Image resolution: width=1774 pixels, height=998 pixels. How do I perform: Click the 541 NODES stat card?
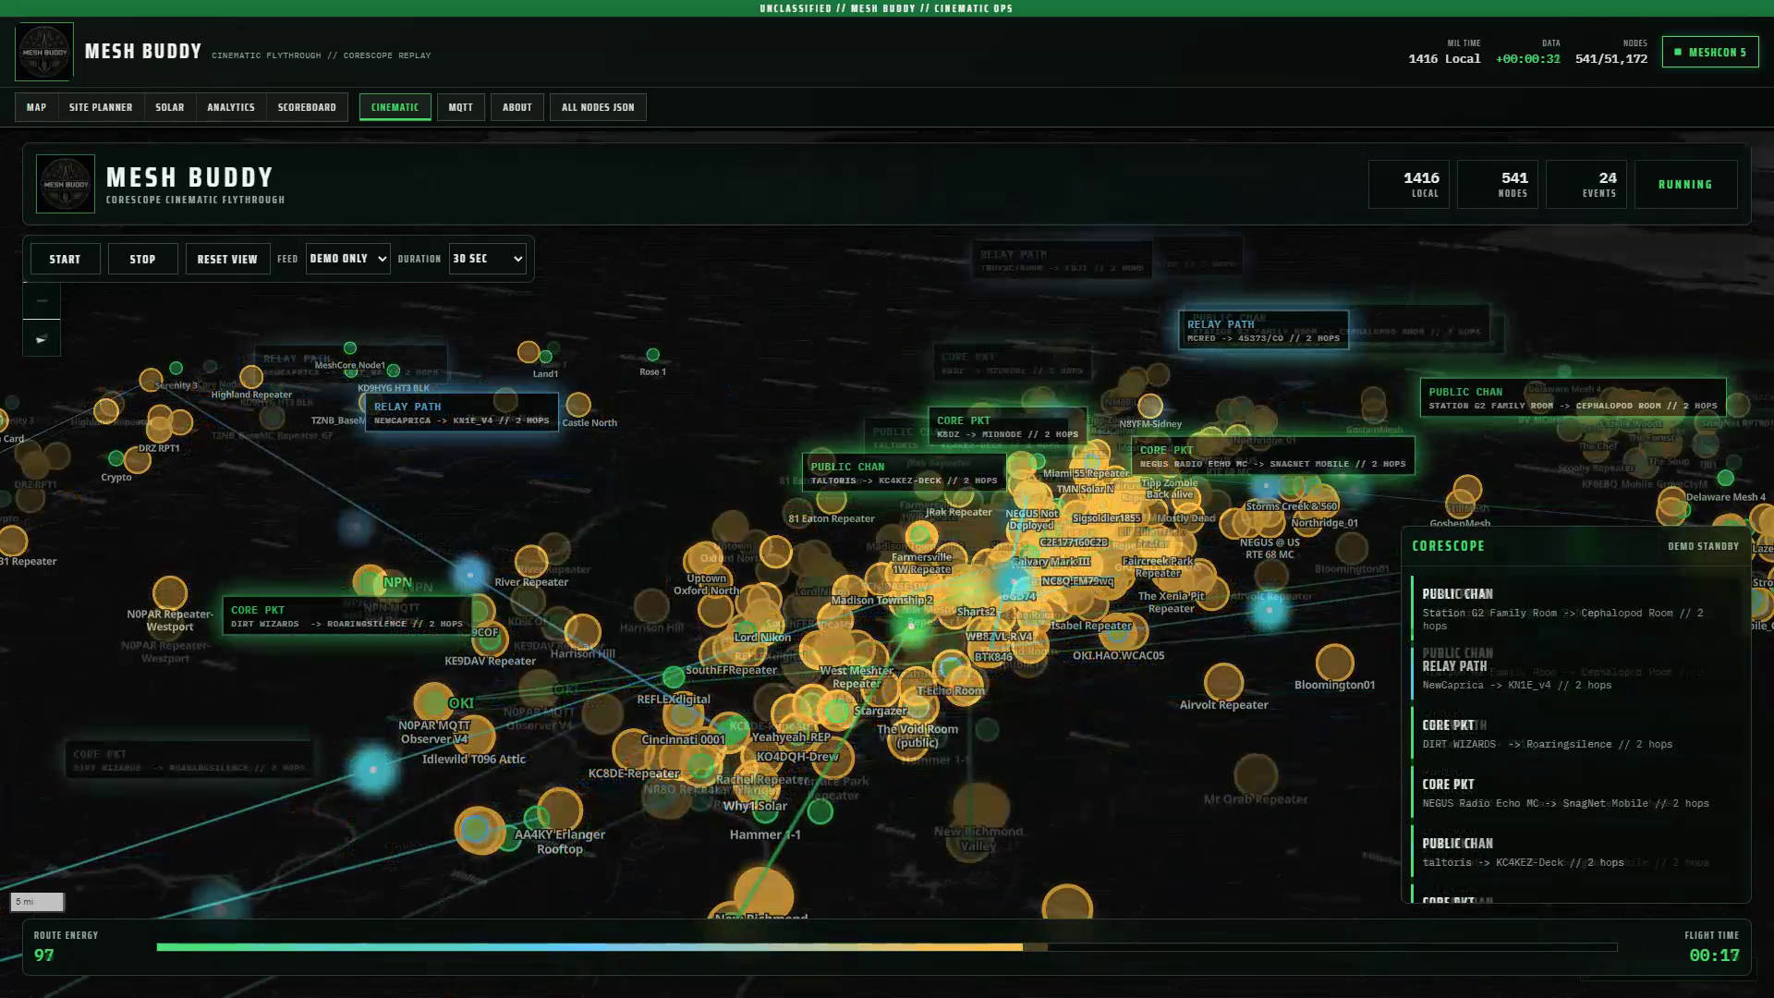point(1498,184)
